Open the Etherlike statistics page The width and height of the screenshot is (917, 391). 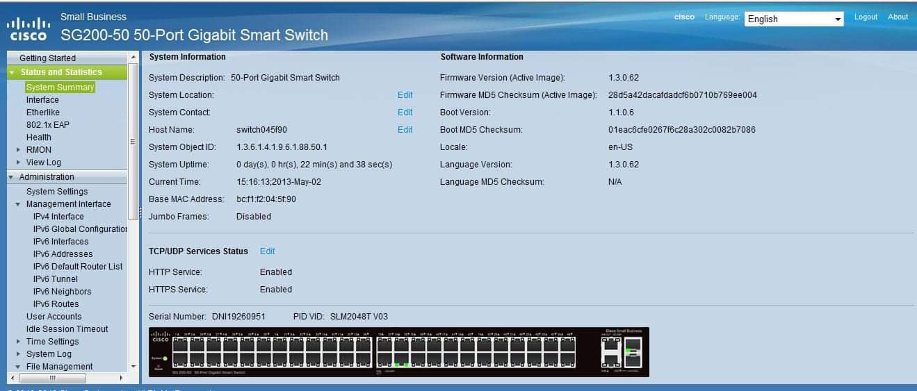(x=43, y=113)
